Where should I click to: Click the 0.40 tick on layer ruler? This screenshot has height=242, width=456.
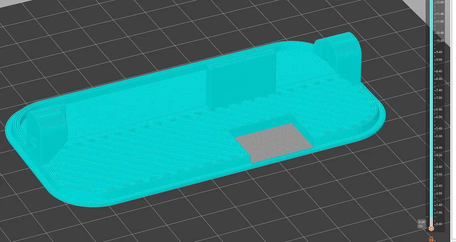click(439, 224)
